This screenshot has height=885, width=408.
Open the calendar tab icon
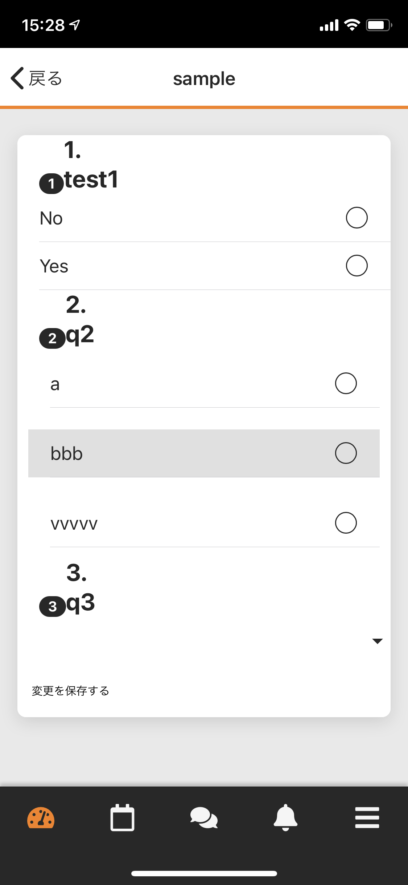(x=122, y=817)
